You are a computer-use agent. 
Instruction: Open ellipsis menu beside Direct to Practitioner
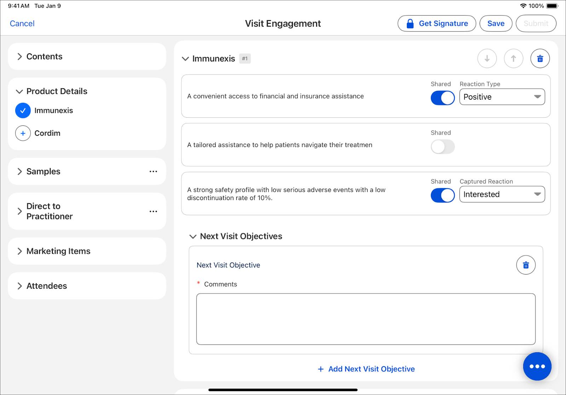pyautogui.click(x=153, y=211)
